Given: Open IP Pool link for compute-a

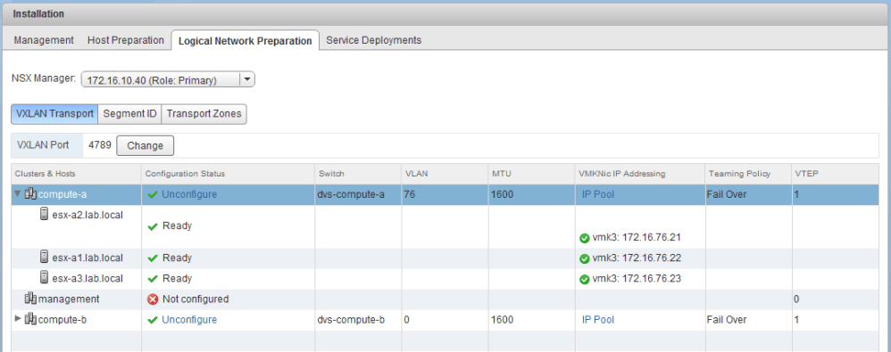Looking at the screenshot, I should point(598,194).
